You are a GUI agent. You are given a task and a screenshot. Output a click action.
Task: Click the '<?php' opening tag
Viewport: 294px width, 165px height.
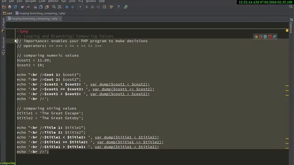[23, 32]
